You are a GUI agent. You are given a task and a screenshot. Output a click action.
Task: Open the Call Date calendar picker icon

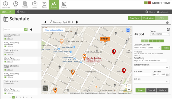pyautogui.click(x=167, y=75)
